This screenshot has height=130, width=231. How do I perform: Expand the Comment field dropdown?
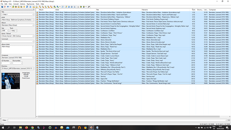tap(33, 42)
